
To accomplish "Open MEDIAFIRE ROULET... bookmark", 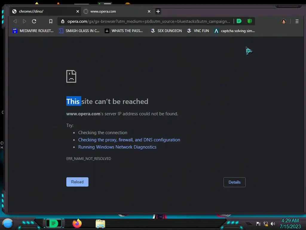I will coord(33,31).
